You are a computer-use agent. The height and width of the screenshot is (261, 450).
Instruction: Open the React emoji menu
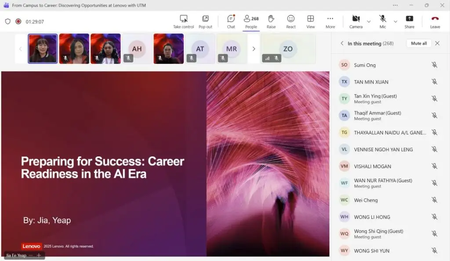click(290, 21)
